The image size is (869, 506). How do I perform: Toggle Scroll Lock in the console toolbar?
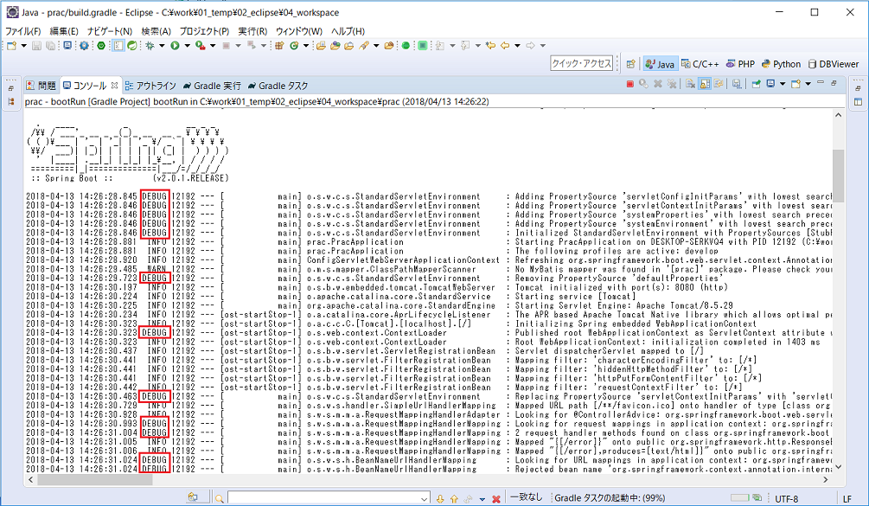pos(706,84)
